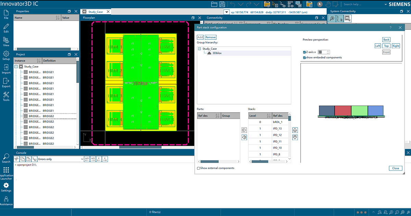This screenshot has width=411, height=216.
Task: Click the move level up icon
Action: (x=295, y=130)
